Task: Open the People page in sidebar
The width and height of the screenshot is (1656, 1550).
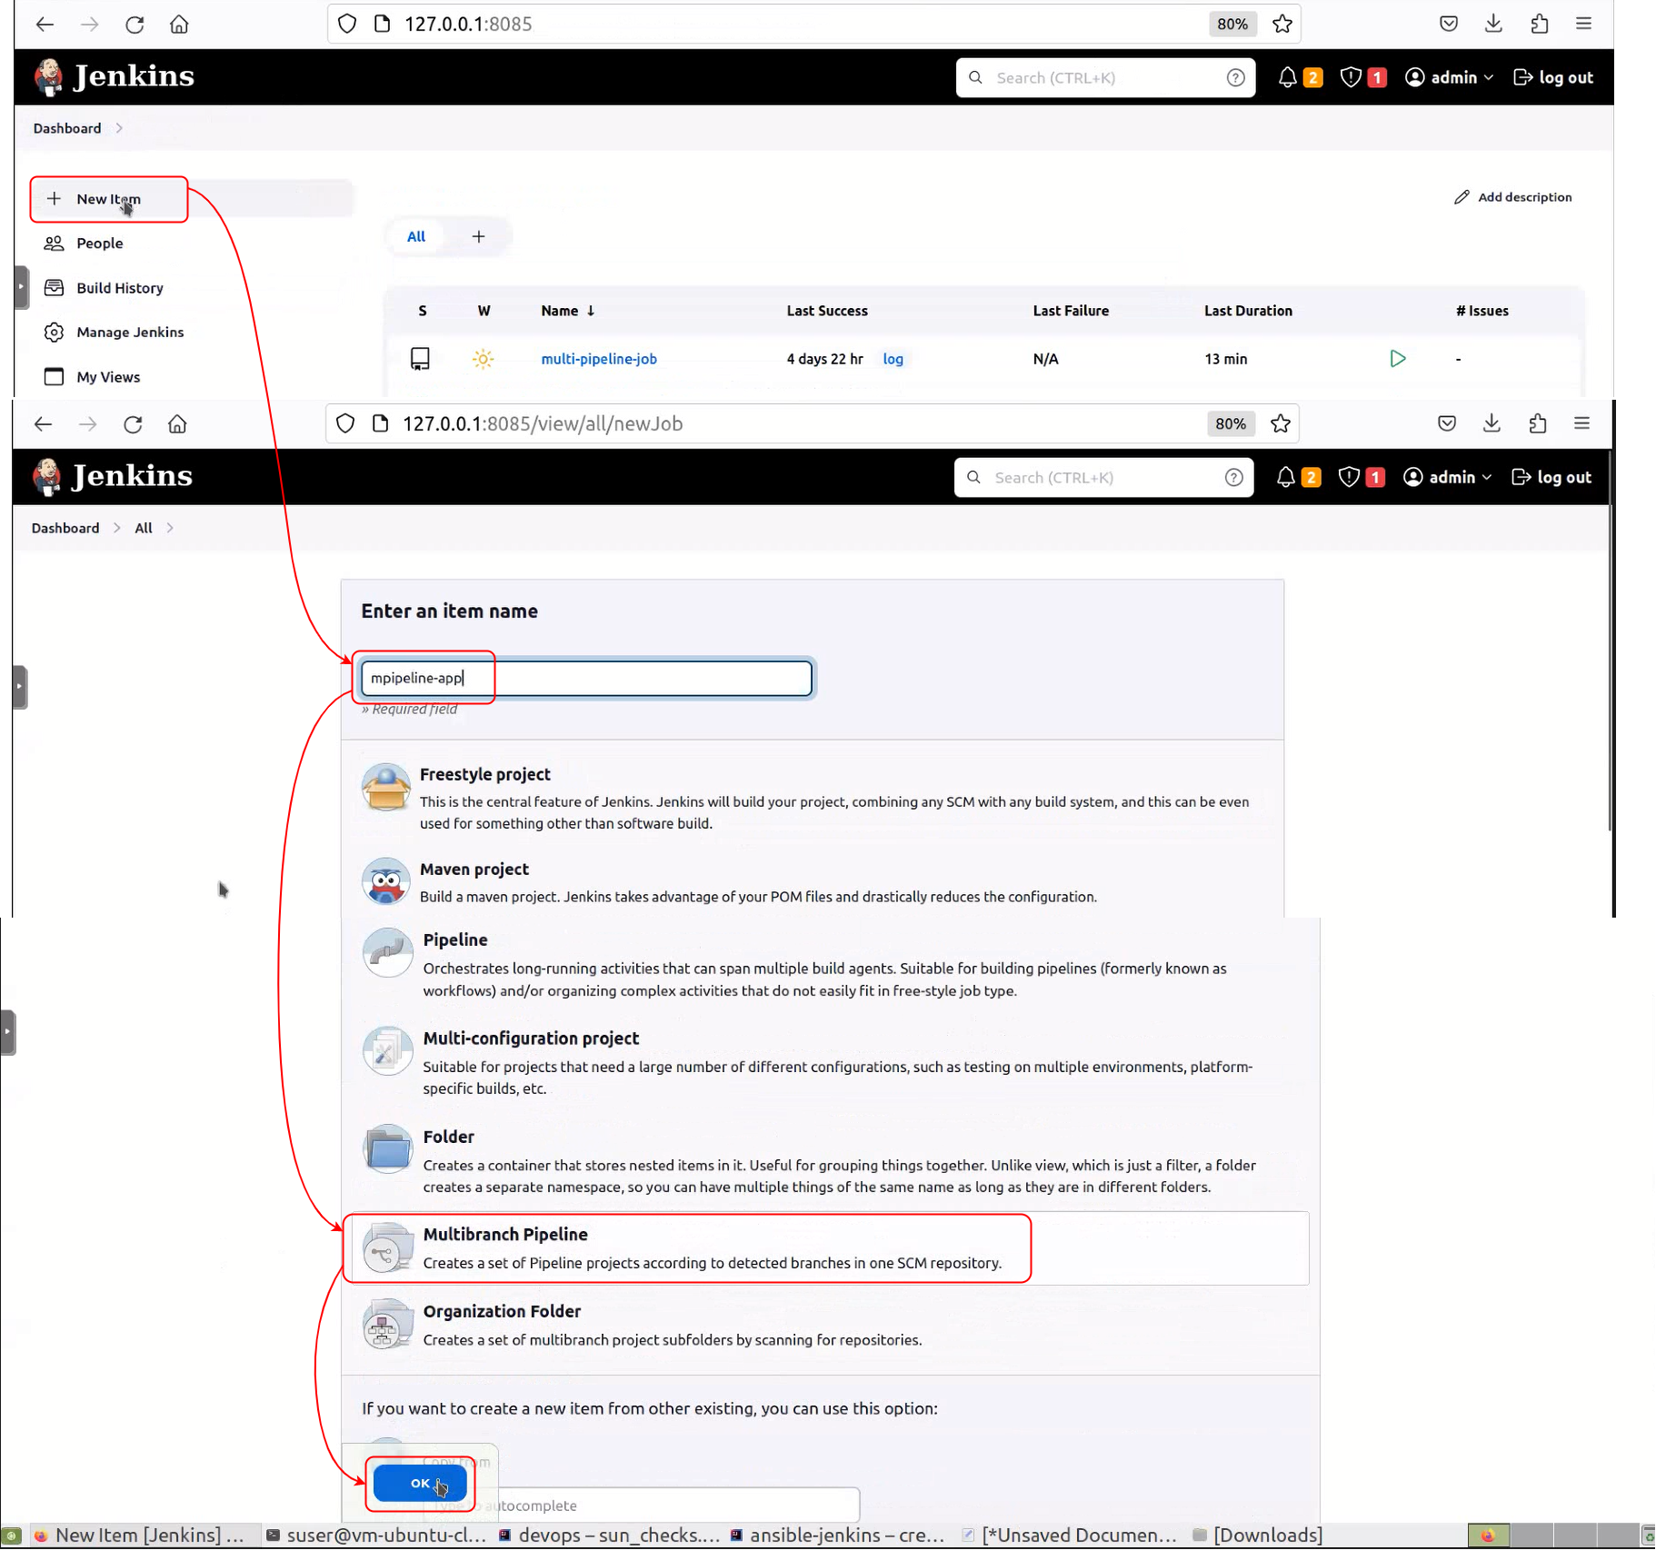Action: point(99,243)
